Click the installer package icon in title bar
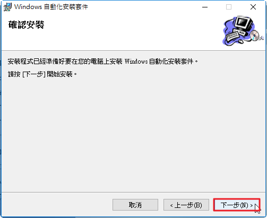 tap(7, 7)
